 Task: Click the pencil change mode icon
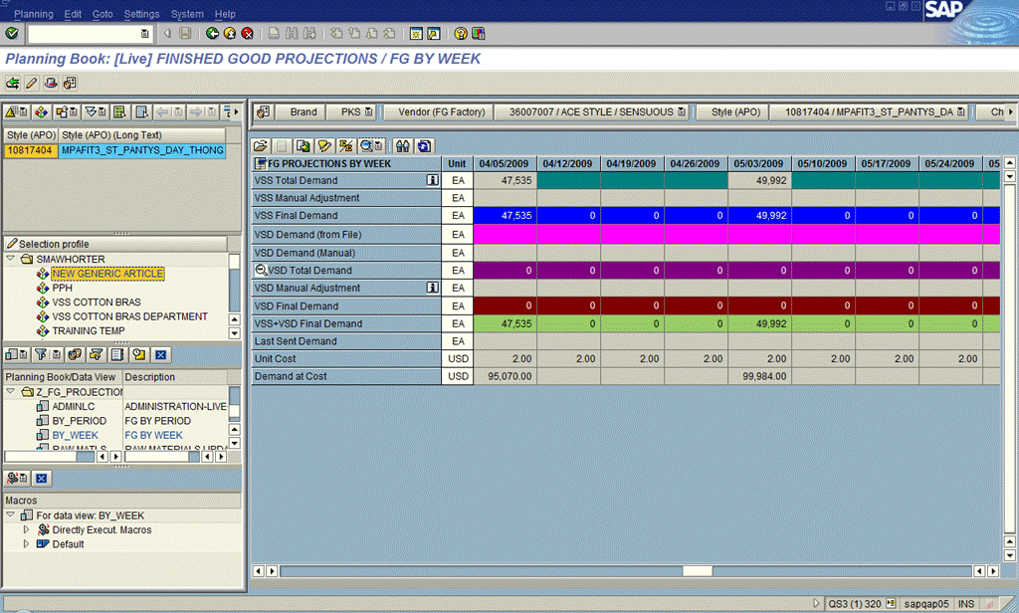[x=31, y=84]
